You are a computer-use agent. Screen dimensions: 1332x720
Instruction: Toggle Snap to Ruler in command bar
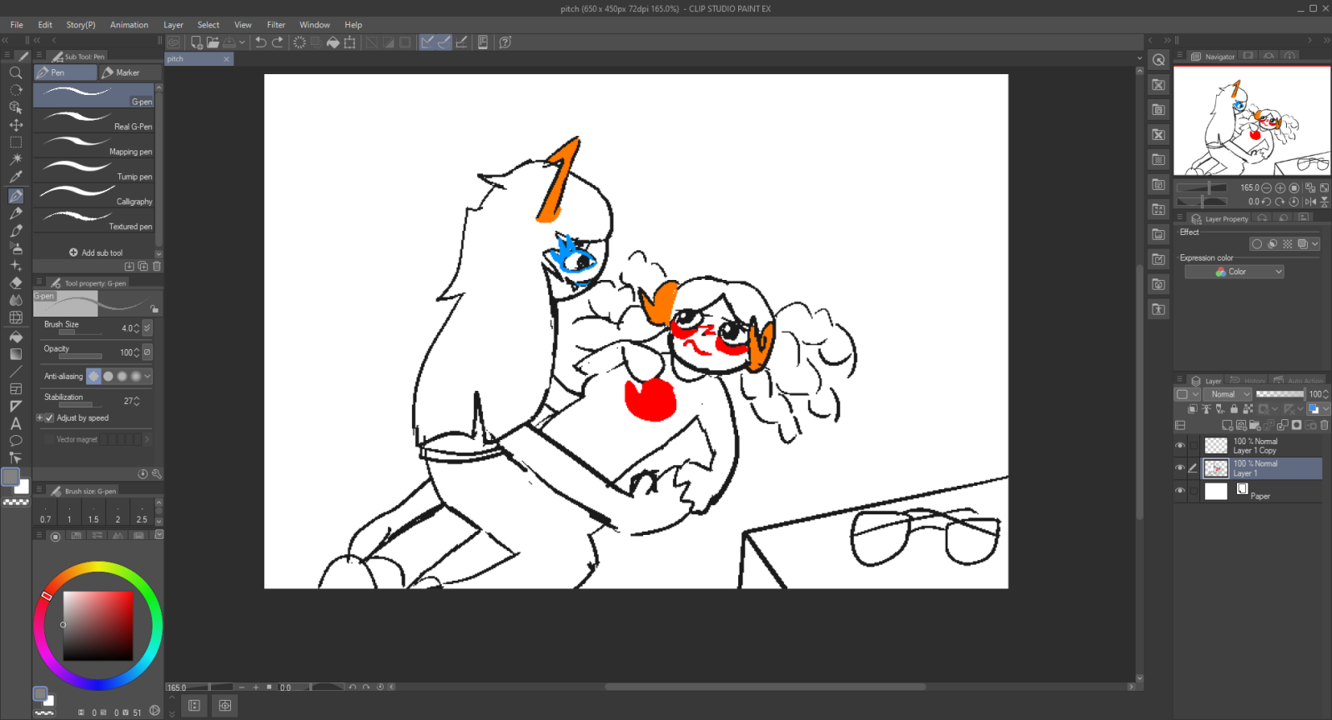(427, 42)
